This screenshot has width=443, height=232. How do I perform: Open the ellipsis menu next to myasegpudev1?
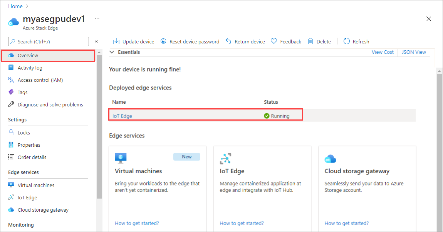(97, 18)
